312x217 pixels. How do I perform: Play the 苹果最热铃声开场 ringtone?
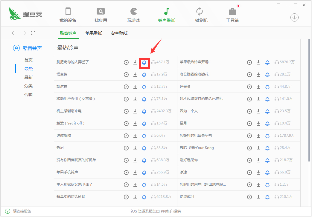(x=249, y=62)
